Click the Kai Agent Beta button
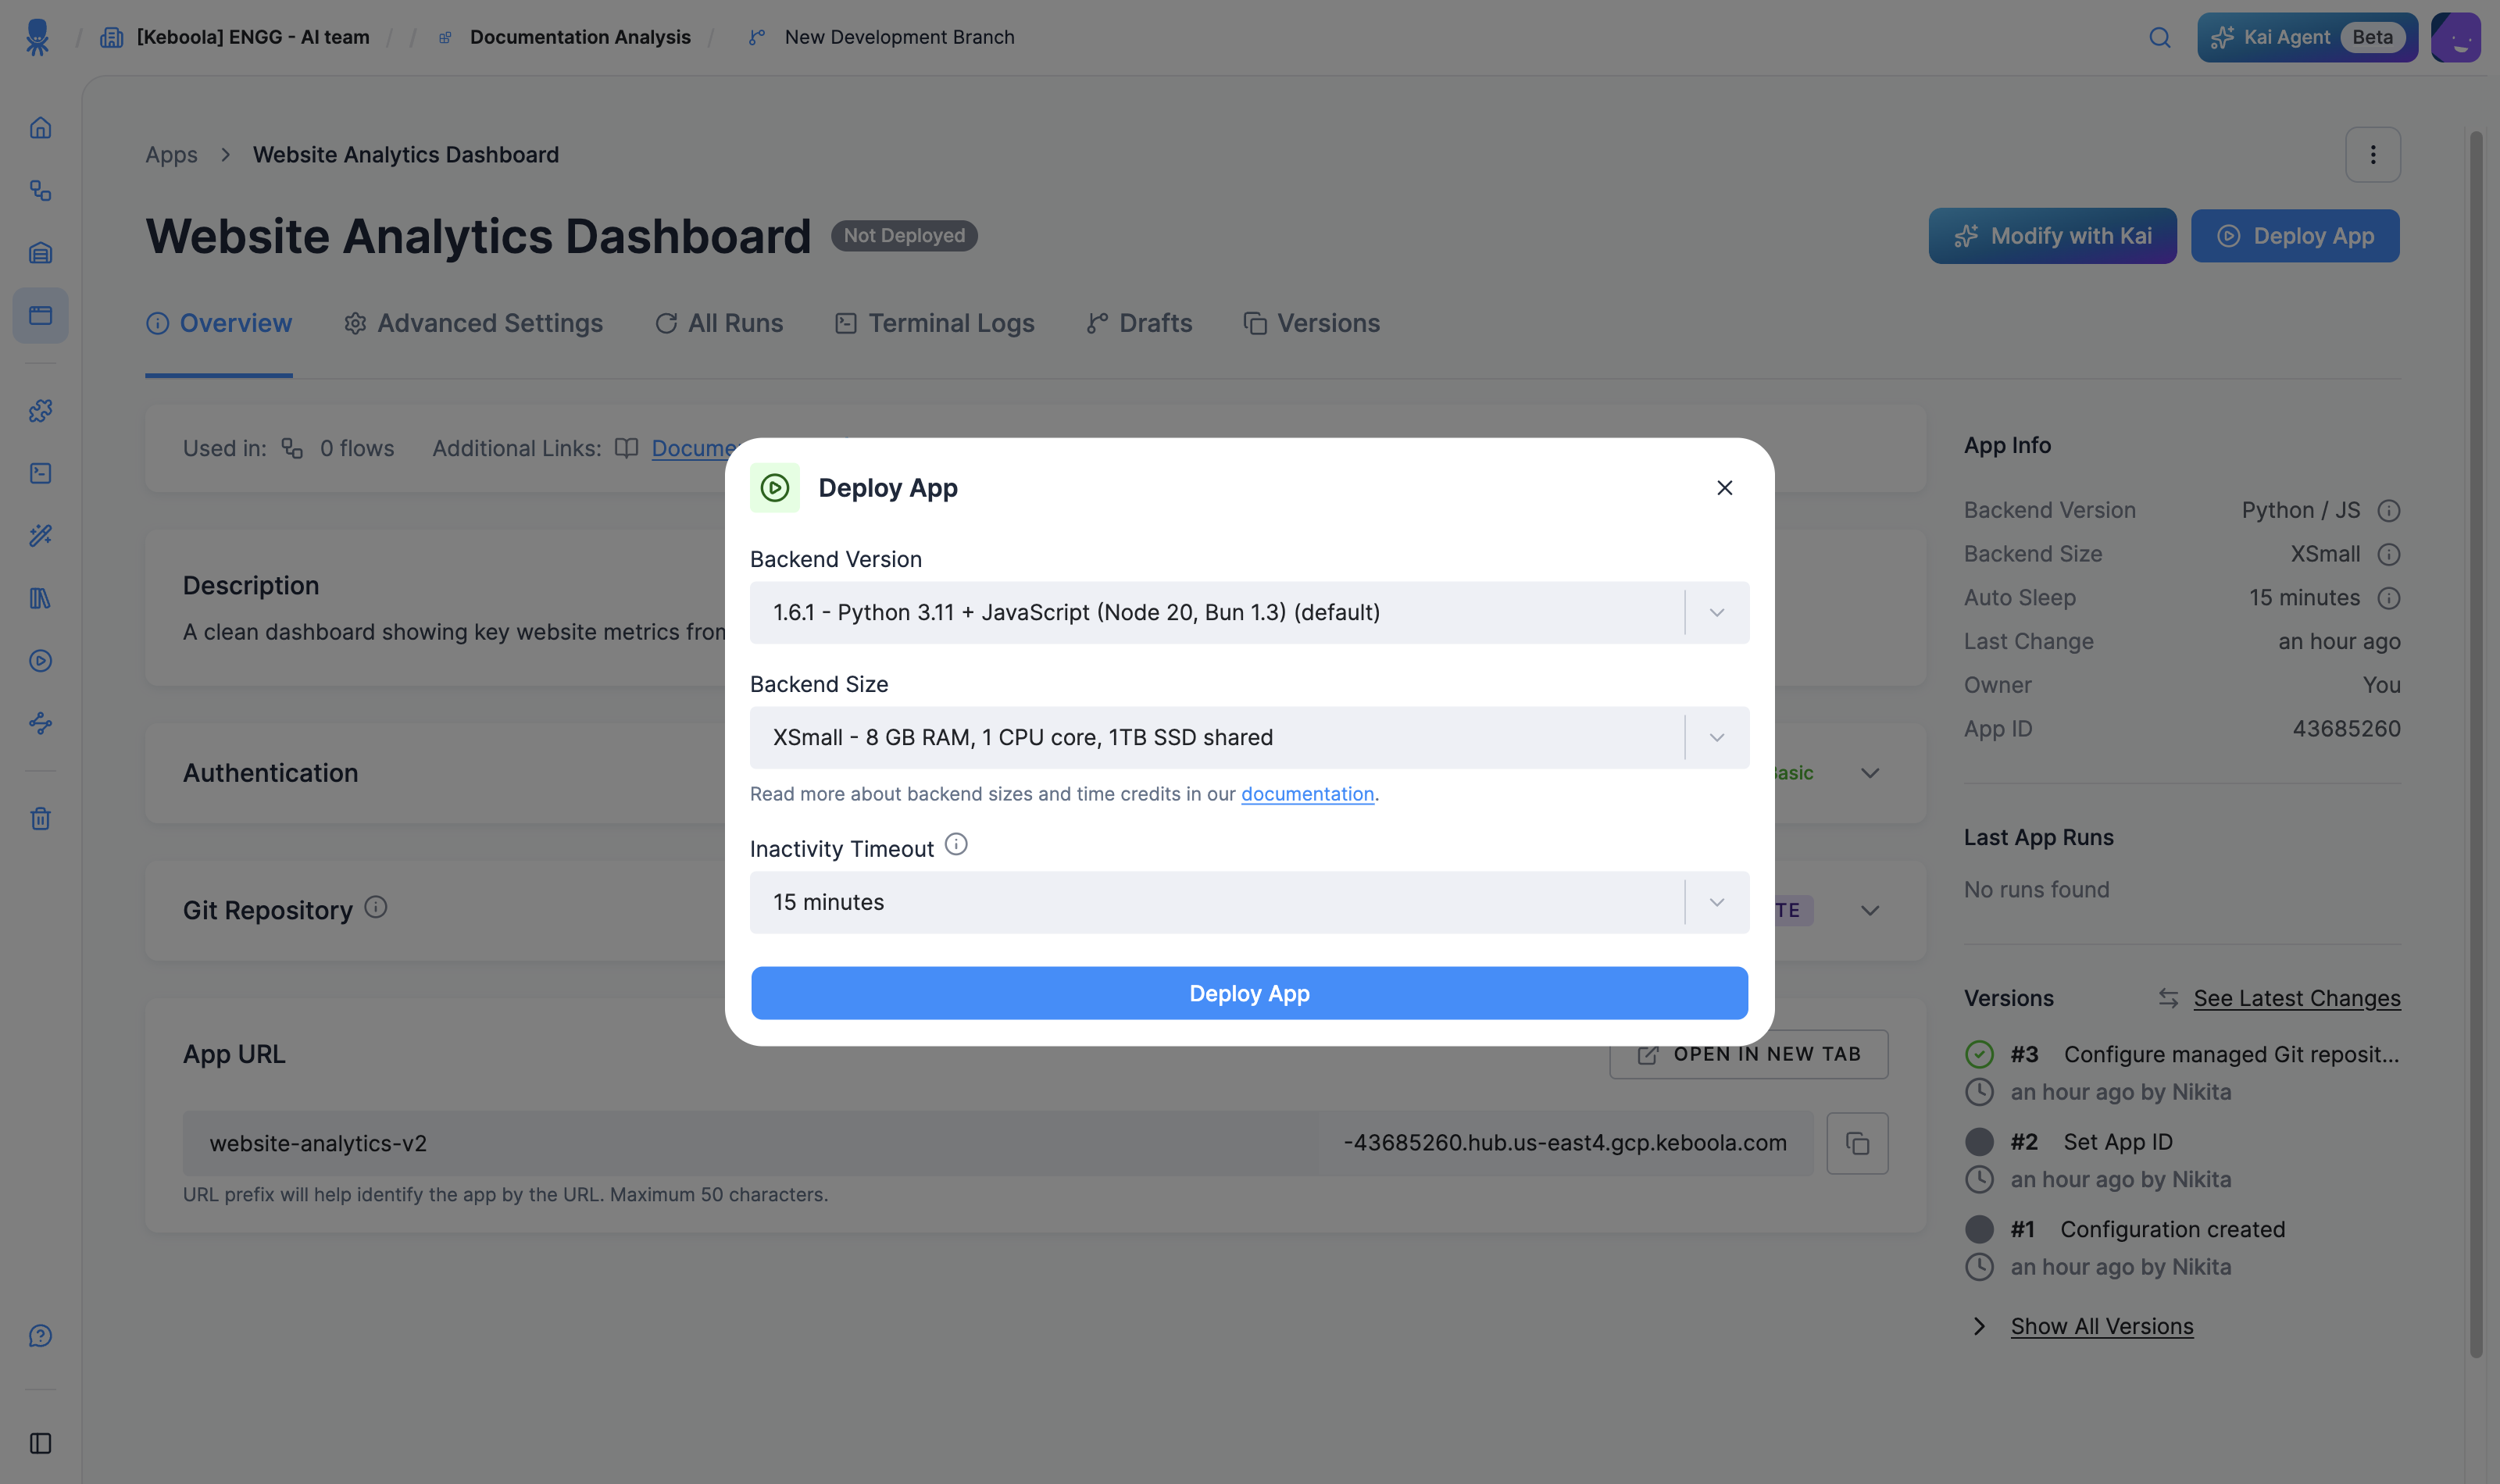Image resolution: width=2500 pixels, height=1484 pixels. [2307, 37]
